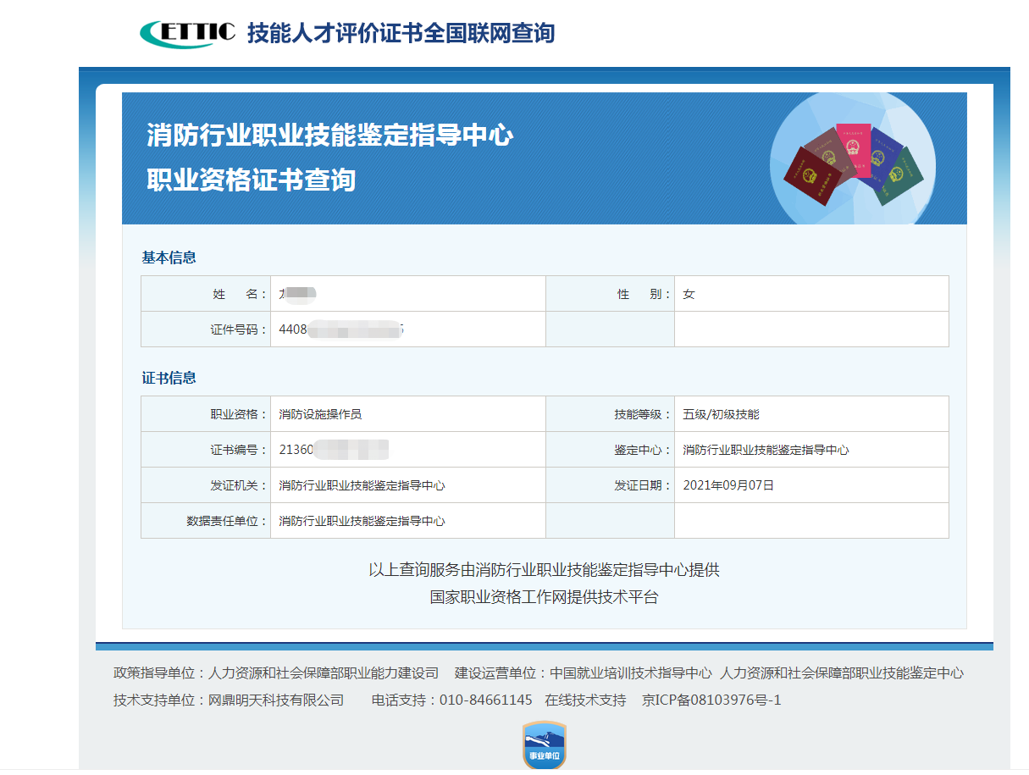Click the 职业资格 label cell
Image resolution: width=1029 pixels, height=775 pixels.
206,414
